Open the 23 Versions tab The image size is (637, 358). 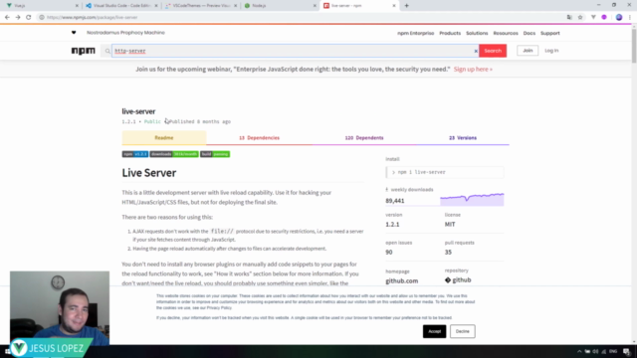click(x=463, y=138)
